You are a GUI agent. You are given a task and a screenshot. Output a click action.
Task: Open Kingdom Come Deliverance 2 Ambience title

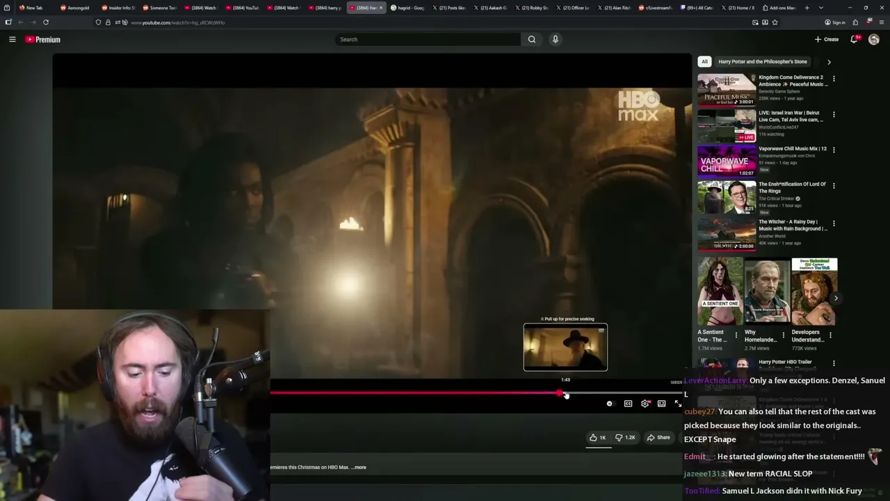(x=793, y=81)
